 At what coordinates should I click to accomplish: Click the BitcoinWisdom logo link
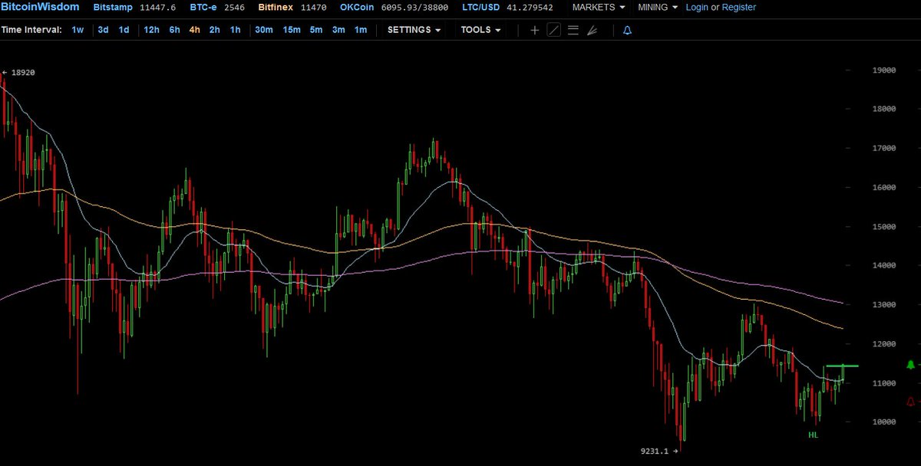pyautogui.click(x=40, y=8)
